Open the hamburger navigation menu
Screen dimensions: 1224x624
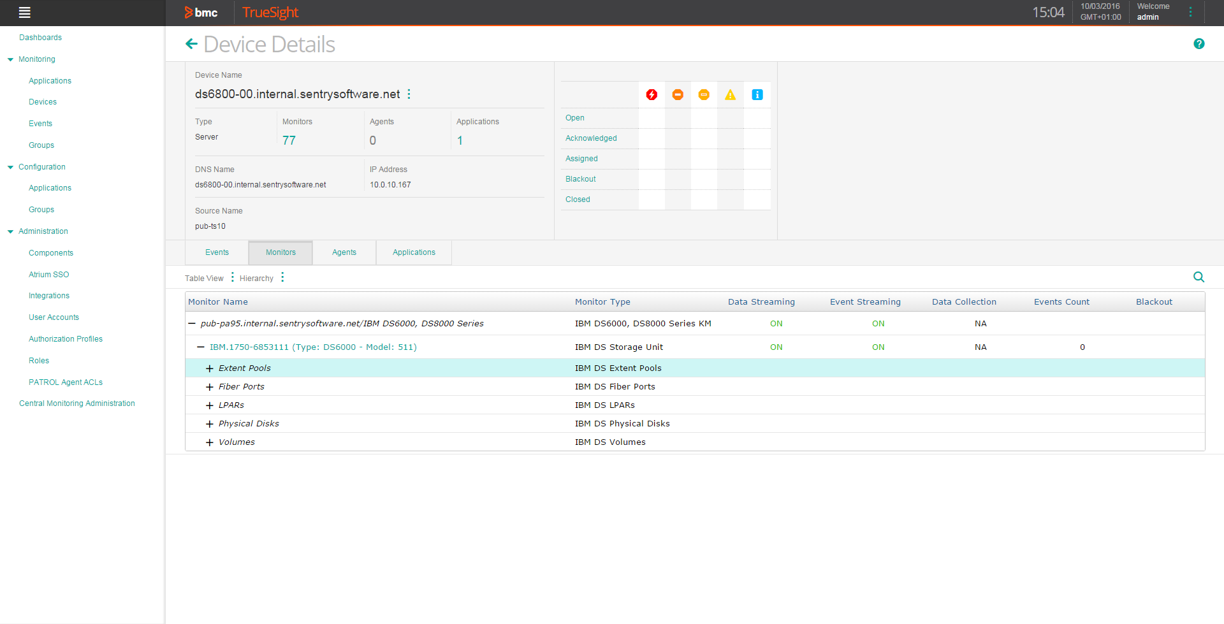25,12
